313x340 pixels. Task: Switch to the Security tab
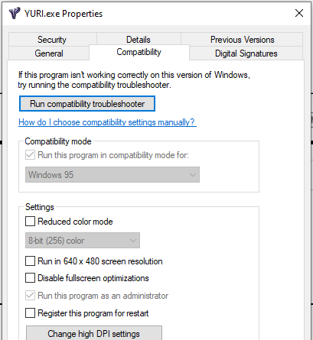tap(52, 40)
